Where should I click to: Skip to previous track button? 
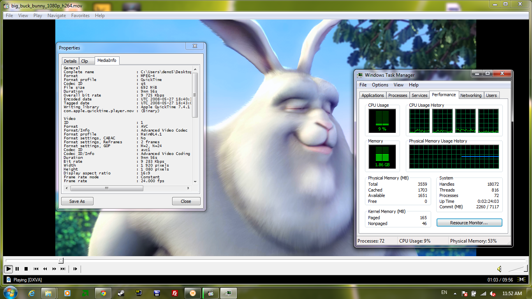pos(36,269)
